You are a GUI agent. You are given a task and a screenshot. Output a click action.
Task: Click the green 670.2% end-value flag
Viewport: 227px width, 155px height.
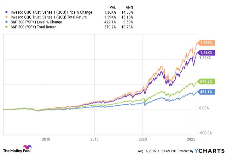206,82
